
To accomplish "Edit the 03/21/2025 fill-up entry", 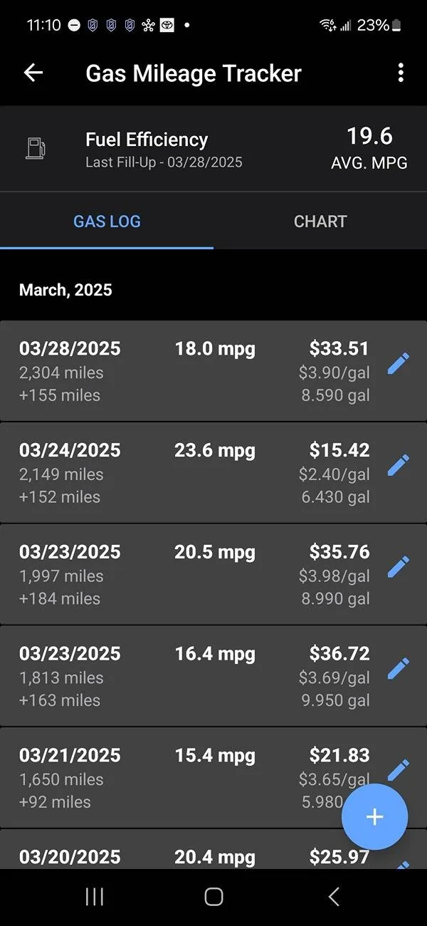I will (399, 769).
